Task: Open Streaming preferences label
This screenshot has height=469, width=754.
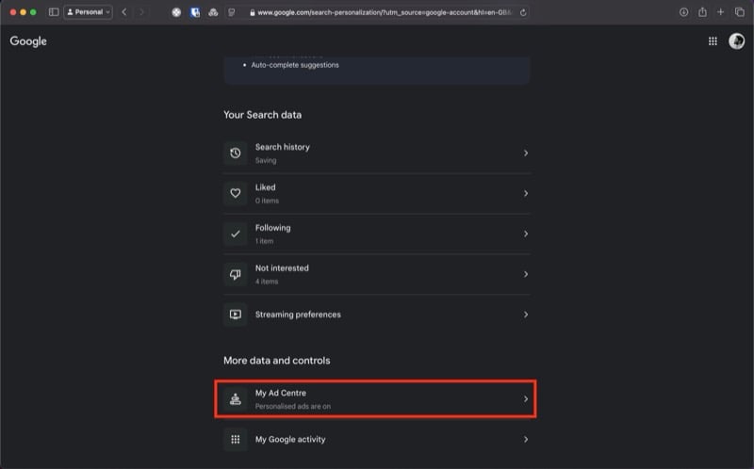Action: coord(298,315)
